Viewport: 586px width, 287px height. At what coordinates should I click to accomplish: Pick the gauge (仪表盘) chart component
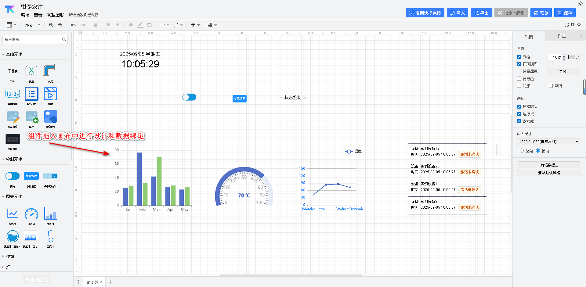pos(31,214)
